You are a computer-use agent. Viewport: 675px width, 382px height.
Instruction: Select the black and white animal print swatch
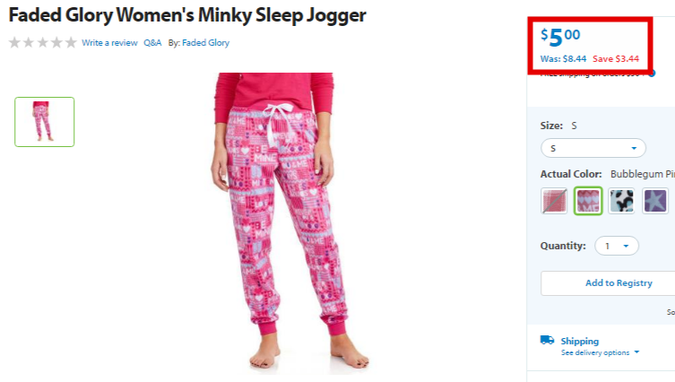point(621,201)
